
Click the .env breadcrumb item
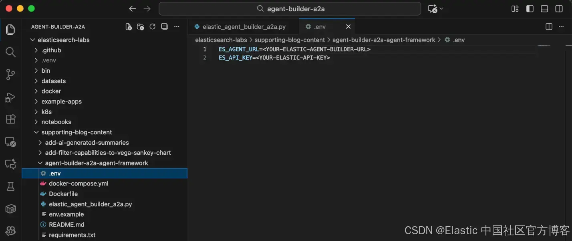tap(455, 40)
